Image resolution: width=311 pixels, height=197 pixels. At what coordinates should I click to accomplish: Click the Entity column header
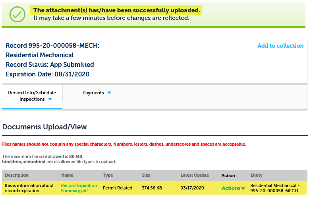[257, 175]
